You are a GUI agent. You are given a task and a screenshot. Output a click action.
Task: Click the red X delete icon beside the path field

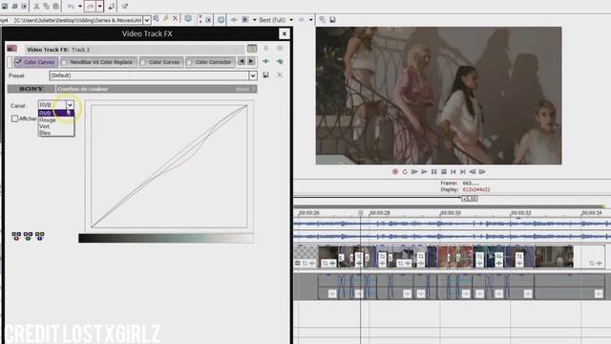point(176,19)
